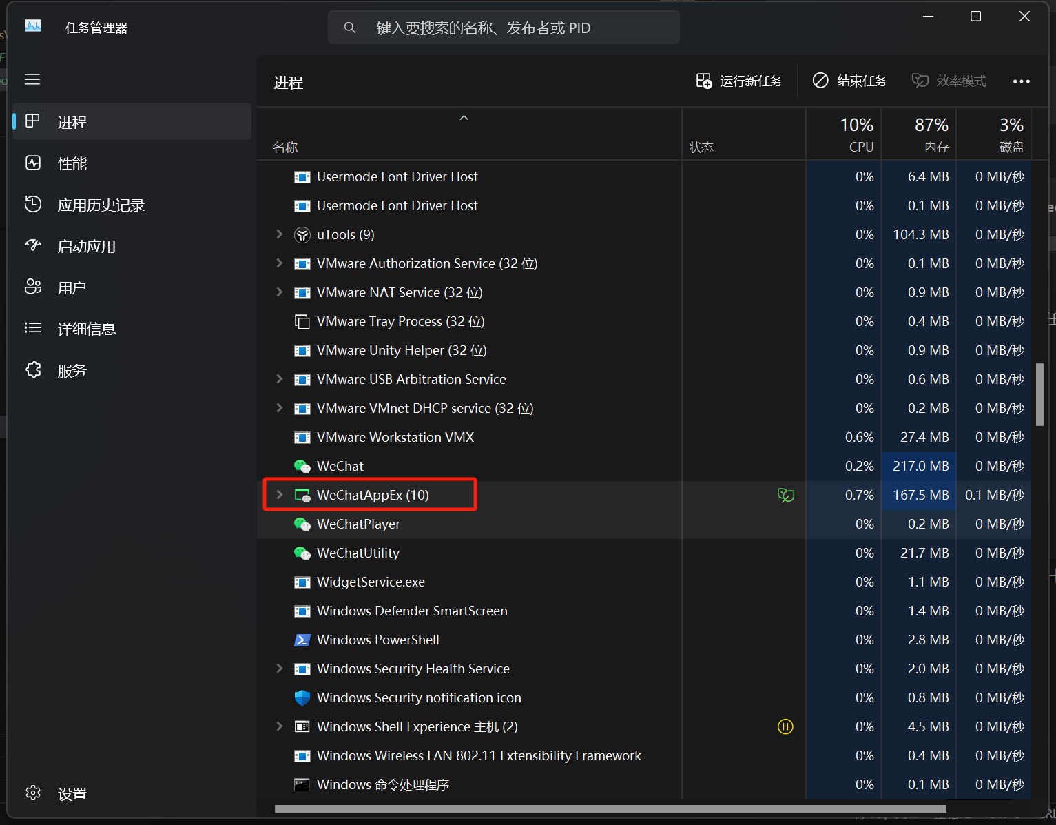Click the yellow suspended icon on Windows Shell Experience
1056x825 pixels.
(785, 726)
